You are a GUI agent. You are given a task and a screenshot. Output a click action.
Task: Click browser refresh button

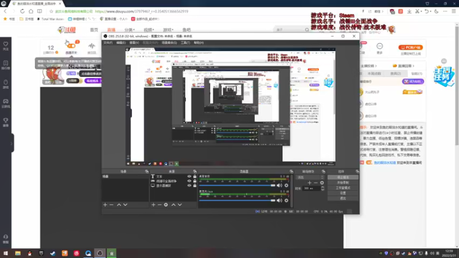pos(22,11)
